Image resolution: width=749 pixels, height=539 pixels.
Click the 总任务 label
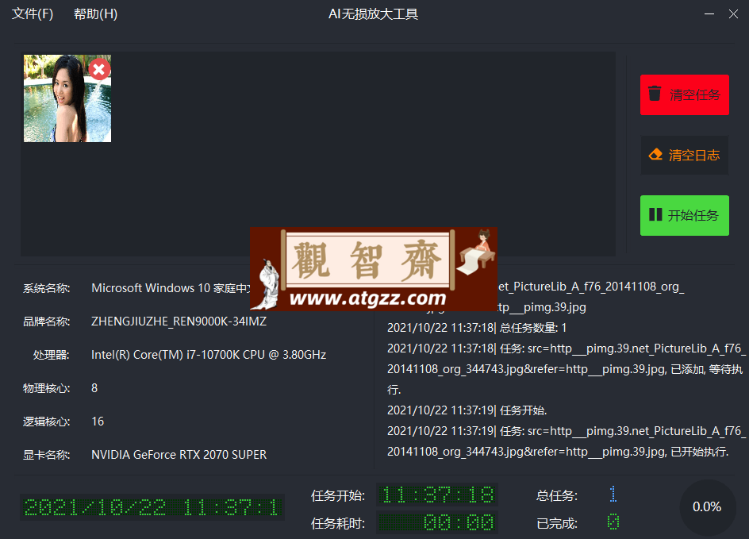click(556, 495)
